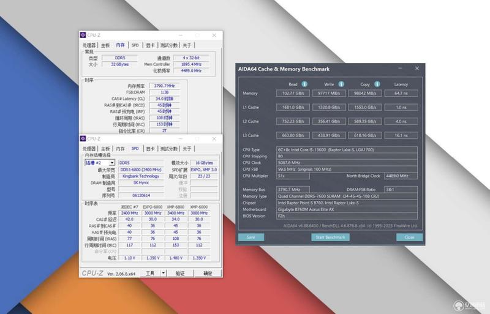Click the CPU Multiplier field showing 51x

(293, 176)
